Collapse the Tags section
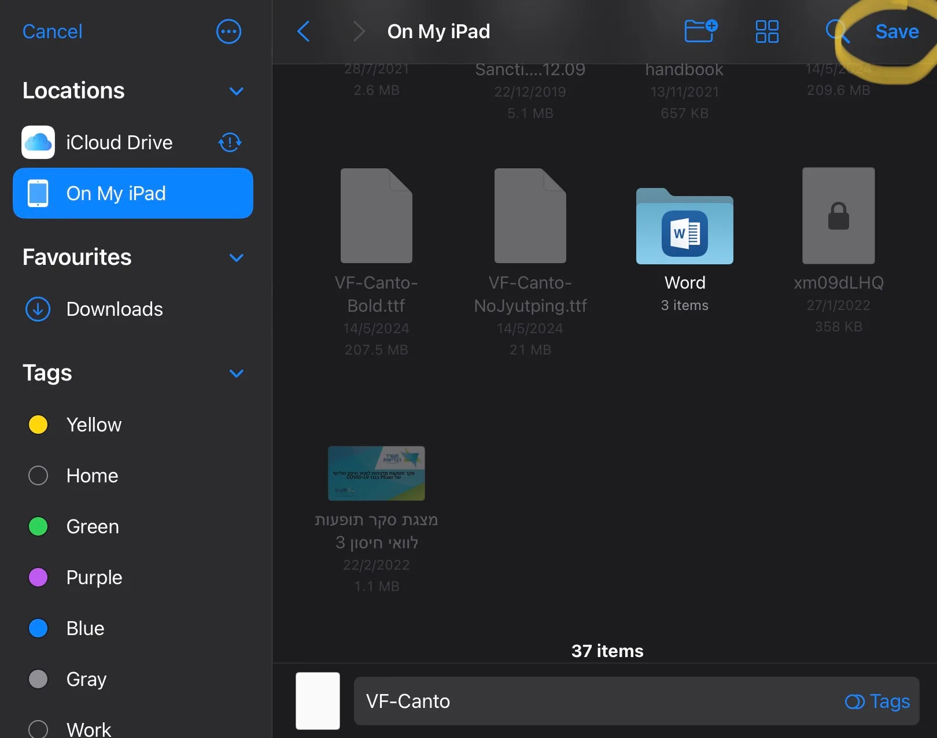Image resolution: width=937 pixels, height=738 pixels. point(236,373)
